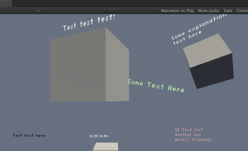Screen dimensions: 248x151
Task: Click the black 'Test text here' text
Action: (29, 136)
